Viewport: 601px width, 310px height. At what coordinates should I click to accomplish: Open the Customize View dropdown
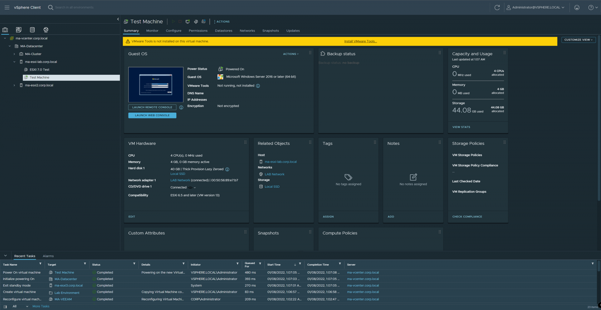click(x=578, y=40)
